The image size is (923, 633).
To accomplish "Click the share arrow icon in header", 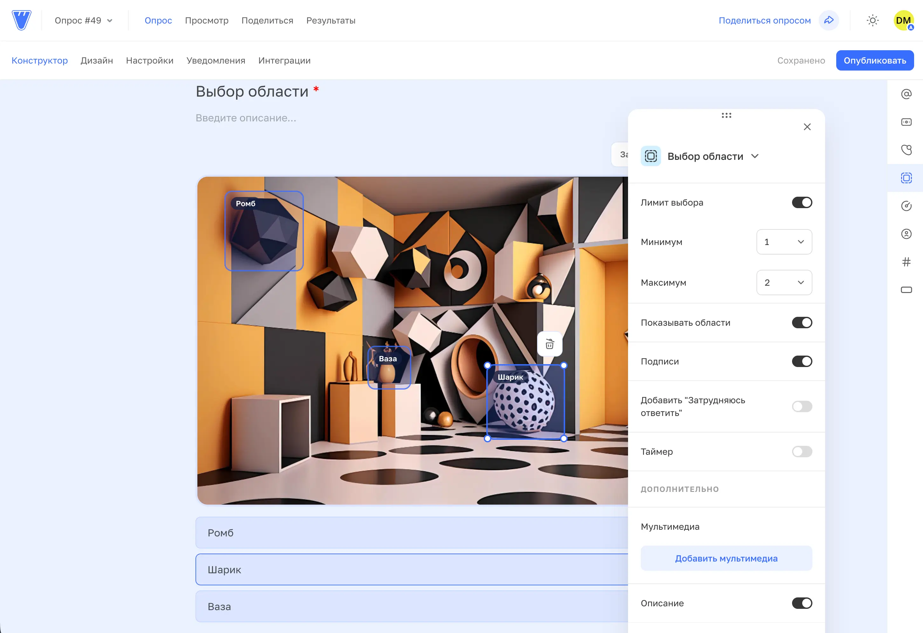I will tap(829, 21).
